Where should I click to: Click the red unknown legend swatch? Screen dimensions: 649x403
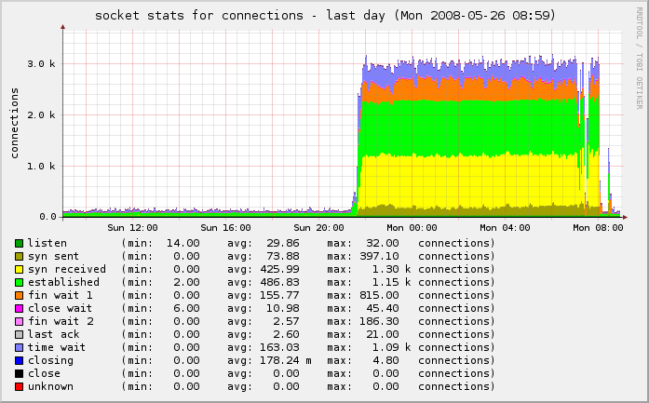[x=19, y=387]
